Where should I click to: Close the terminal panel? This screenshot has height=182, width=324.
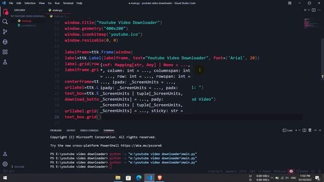pyautogui.click(x=320, y=130)
